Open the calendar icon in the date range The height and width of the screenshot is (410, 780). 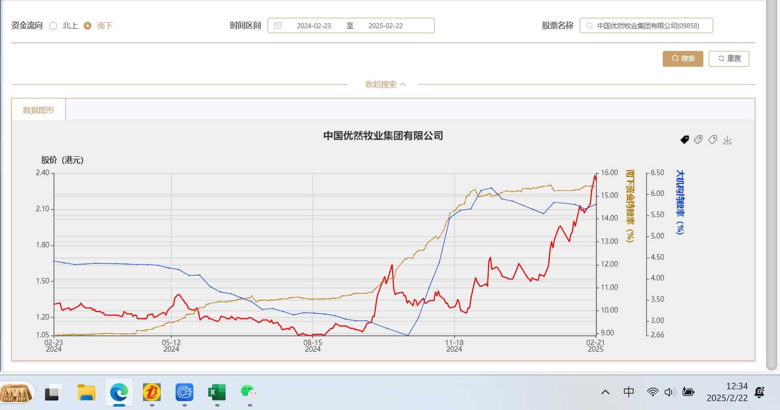[x=278, y=25]
